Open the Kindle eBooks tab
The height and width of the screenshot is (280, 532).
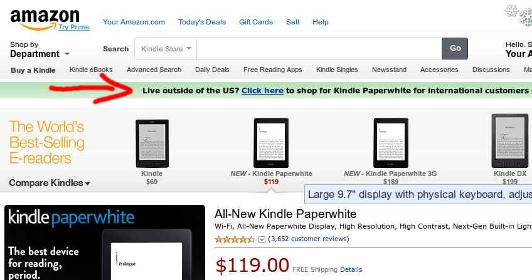click(x=91, y=70)
